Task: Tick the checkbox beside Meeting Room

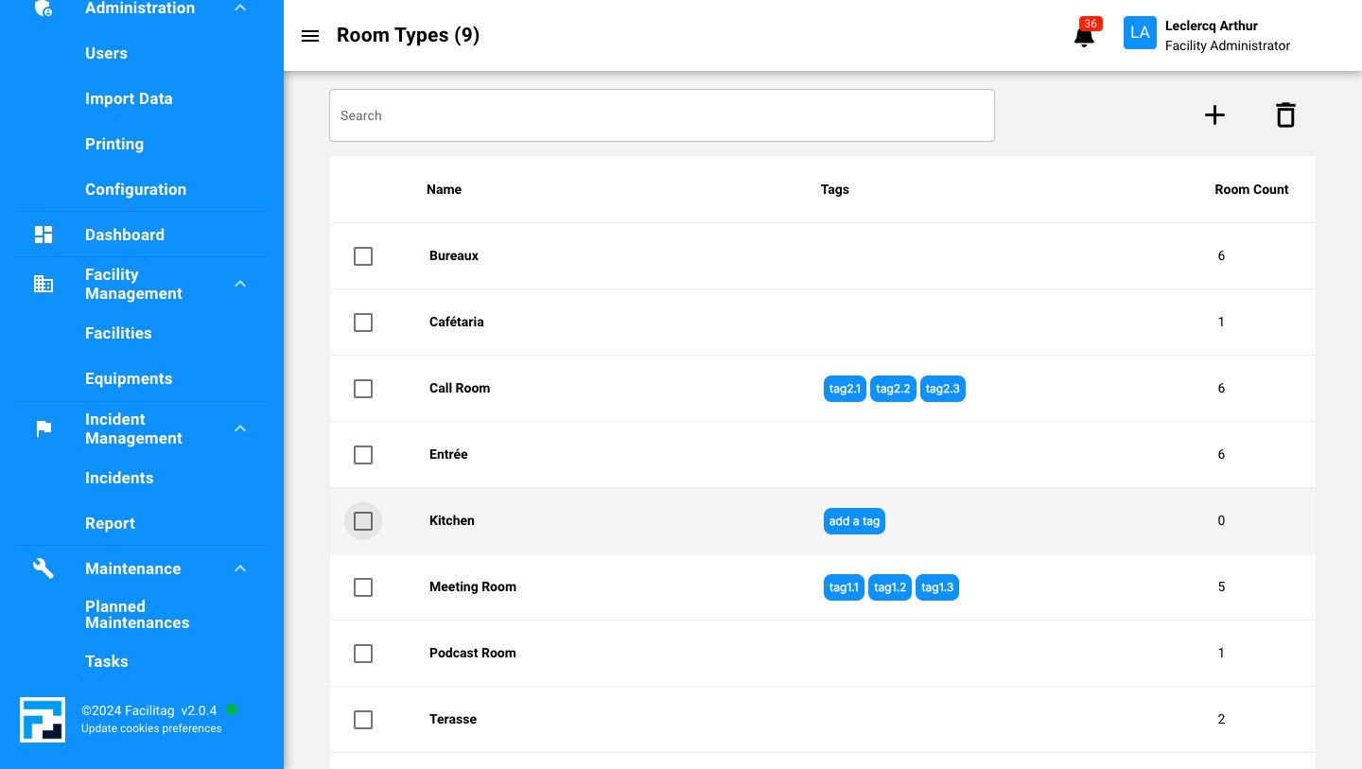Action: [363, 587]
